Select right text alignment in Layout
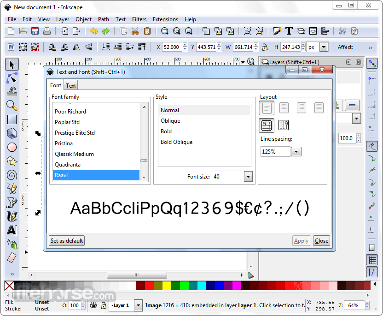383x316 pixels. [302, 107]
